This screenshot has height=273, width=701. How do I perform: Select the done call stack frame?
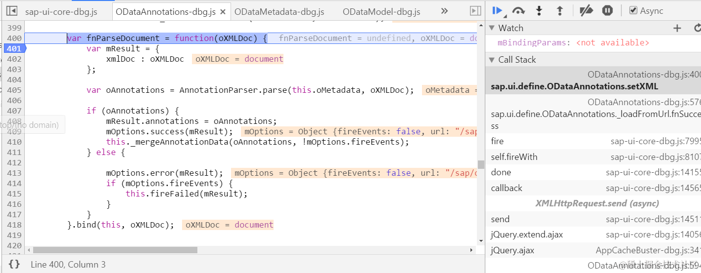(x=593, y=172)
